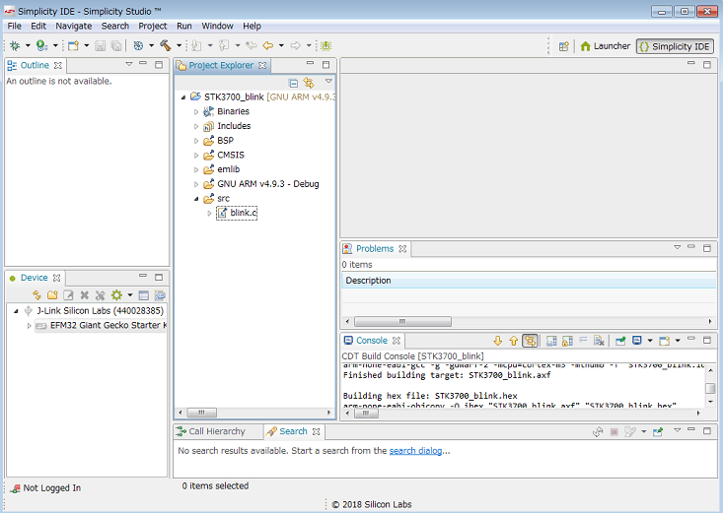The width and height of the screenshot is (723, 513).
Task: Click the green gear device configuration icon
Action: 116,295
